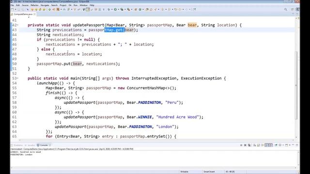Close the ComputeDemo.java editor tab
The height and width of the screenshot is (174, 310).
click(34, 14)
